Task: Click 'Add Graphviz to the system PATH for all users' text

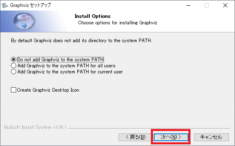Action: pos(66,66)
